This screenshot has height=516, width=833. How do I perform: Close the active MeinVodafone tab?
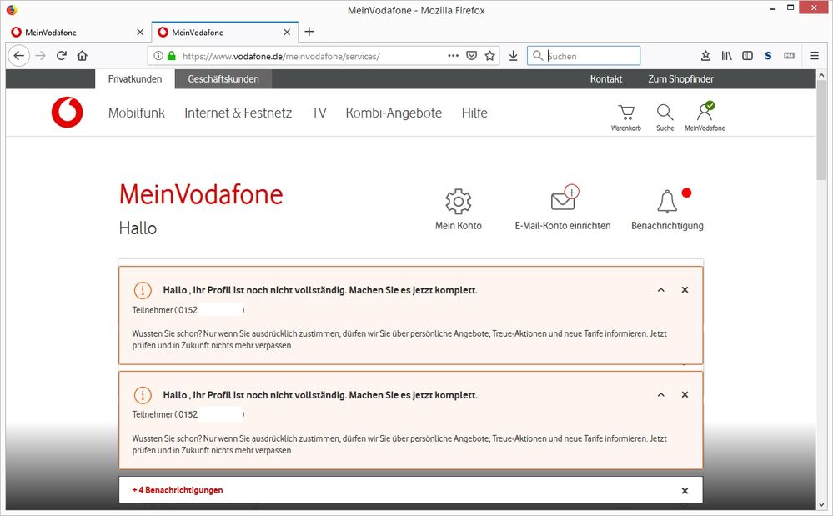point(287,33)
